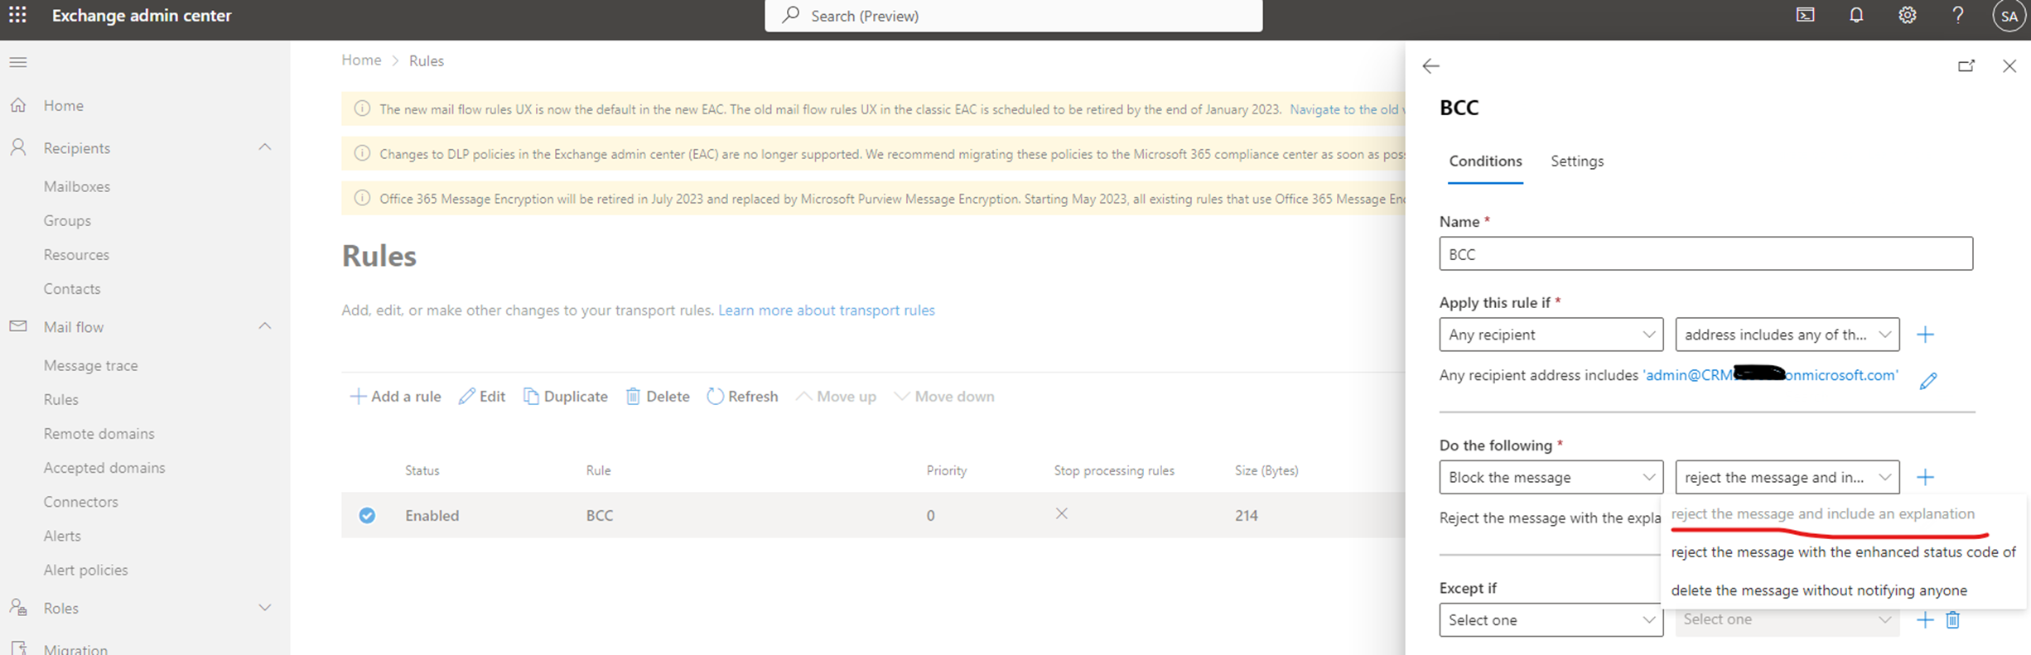Add another condition with plus icon
Viewport: 2031px width, 655px height.
click(x=1925, y=335)
